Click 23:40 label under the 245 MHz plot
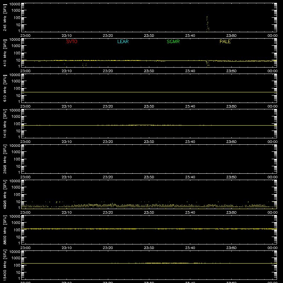283x283 pixels. (x=190, y=36)
